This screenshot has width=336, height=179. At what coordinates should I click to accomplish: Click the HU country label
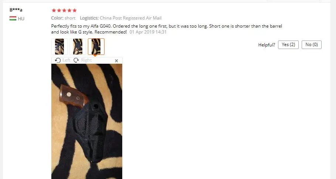tap(21, 19)
